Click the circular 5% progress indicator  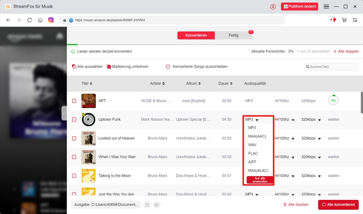[333, 100]
